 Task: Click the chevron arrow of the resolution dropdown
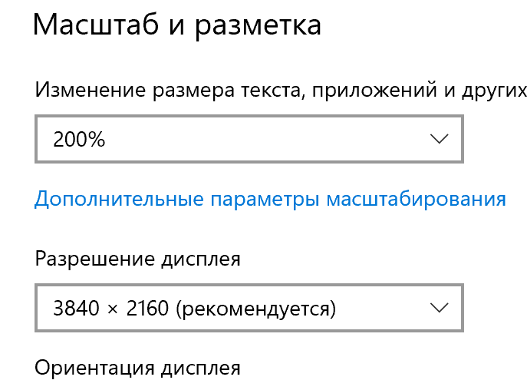tap(439, 309)
